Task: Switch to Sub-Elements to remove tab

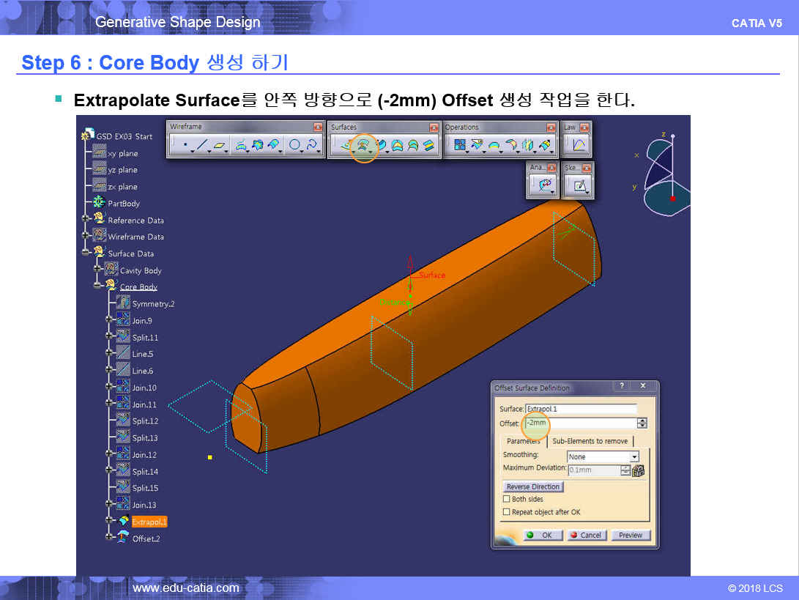Action: pos(590,441)
